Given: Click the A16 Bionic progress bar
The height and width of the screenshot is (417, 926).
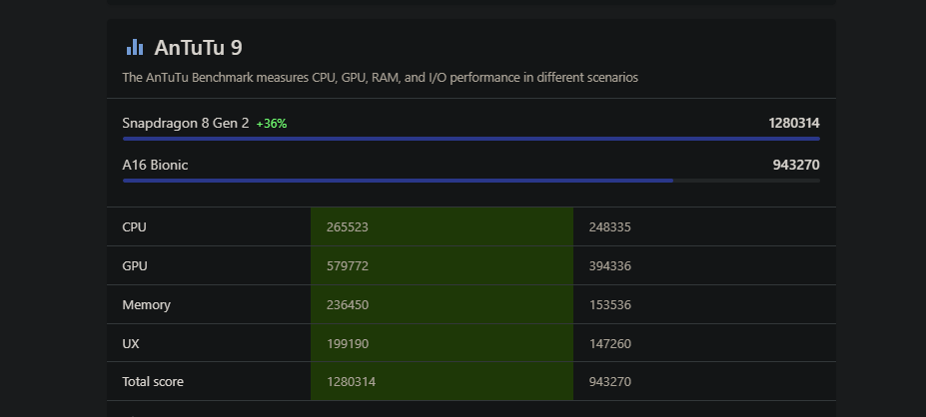Looking at the screenshot, I should click(x=471, y=181).
